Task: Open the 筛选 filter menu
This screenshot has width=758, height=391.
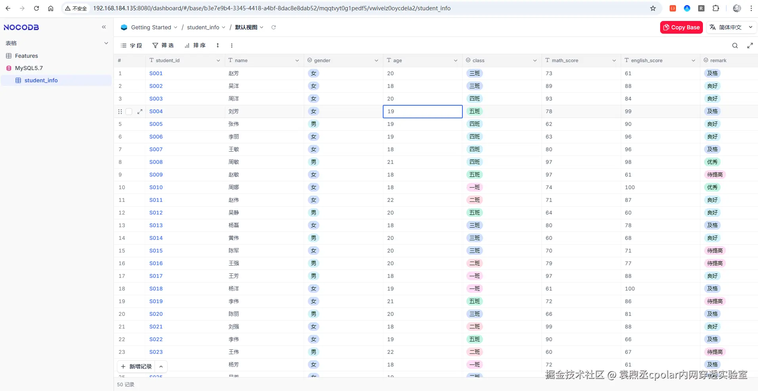Action: (163, 46)
